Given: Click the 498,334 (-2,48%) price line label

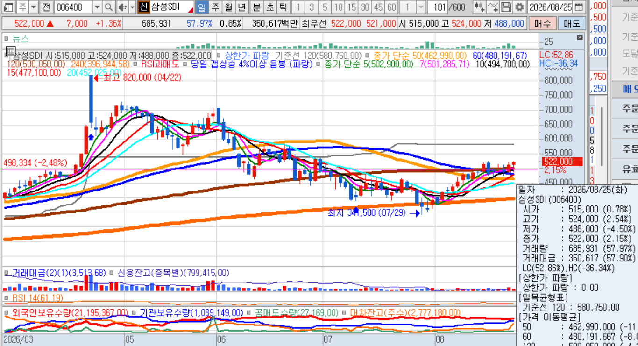Looking at the screenshot, I should pyautogui.click(x=35, y=163).
